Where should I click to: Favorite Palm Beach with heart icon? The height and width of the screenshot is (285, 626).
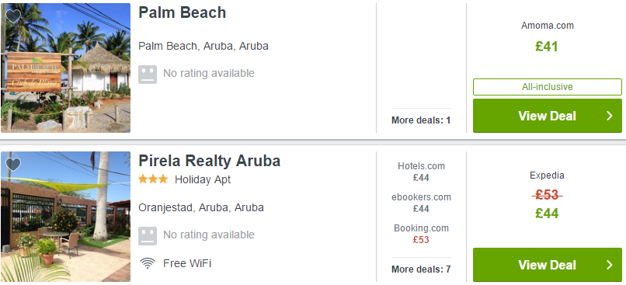[x=13, y=16]
